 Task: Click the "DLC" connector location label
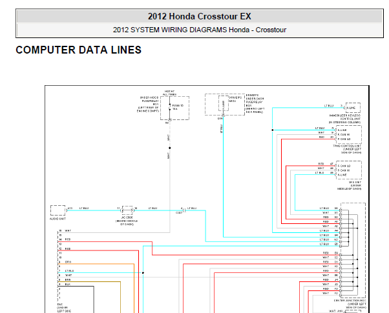point(64,308)
